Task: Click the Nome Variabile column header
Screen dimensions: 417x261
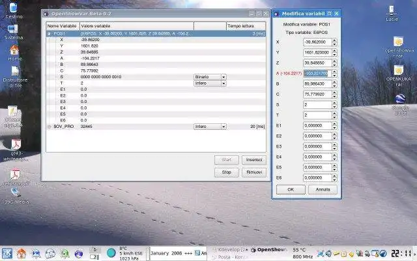Action: pos(63,26)
